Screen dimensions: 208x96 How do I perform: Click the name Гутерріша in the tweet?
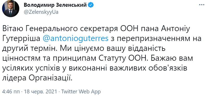point(21,39)
